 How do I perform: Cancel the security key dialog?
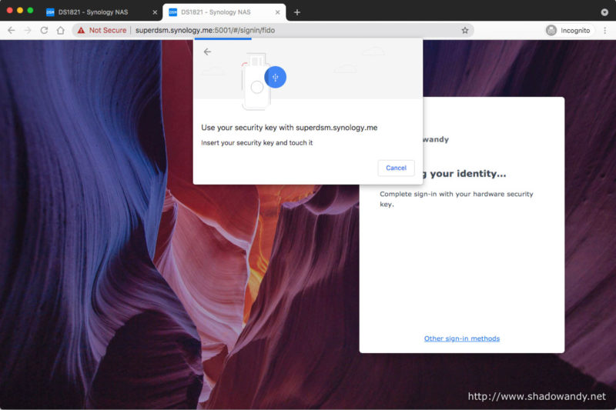tap(396, 168)
